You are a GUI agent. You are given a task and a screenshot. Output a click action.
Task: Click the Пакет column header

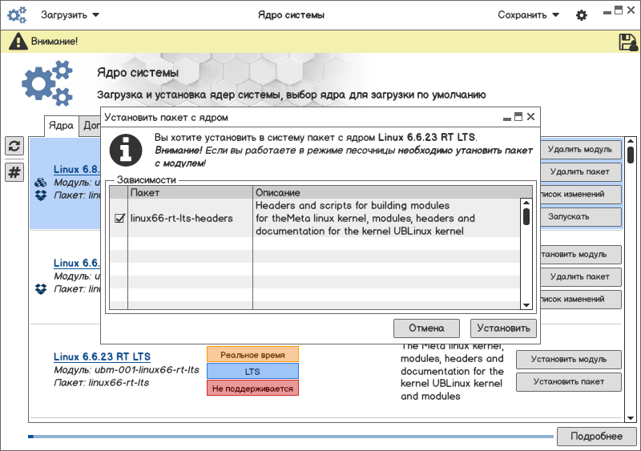click(x=191, y=193)
